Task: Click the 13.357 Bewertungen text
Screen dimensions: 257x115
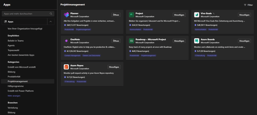Action: coord(79,25)
